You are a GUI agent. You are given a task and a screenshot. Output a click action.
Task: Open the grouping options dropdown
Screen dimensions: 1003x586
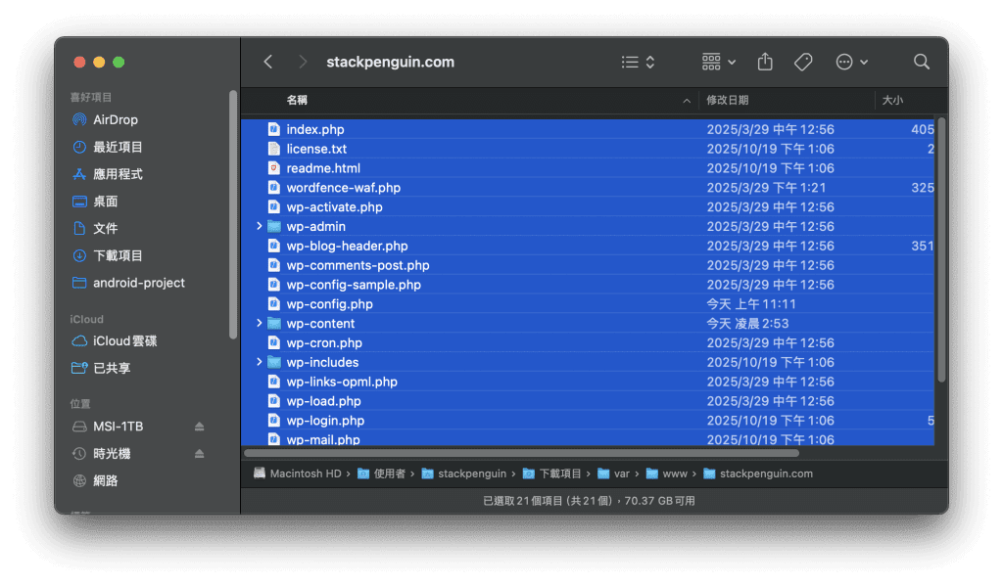[718, 62]
